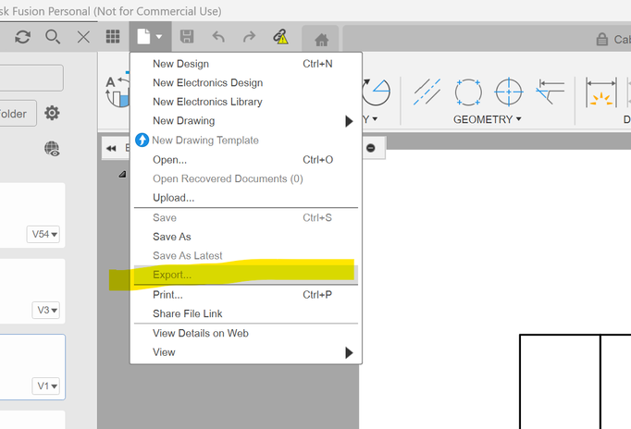The height and width of the screenshot is (429, 631).
Task: Choose Share File Link
Action: tap(246, 313)
